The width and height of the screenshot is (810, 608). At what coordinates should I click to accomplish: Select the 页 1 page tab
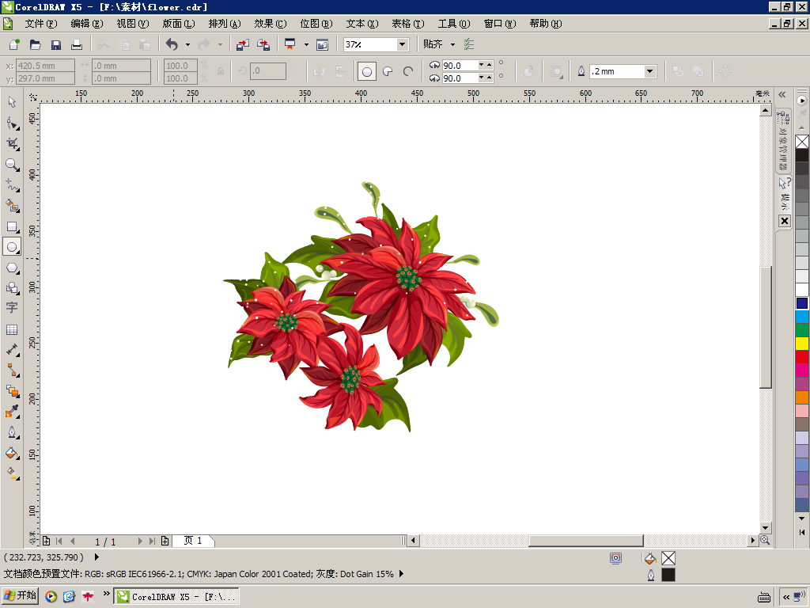(193, 541)
